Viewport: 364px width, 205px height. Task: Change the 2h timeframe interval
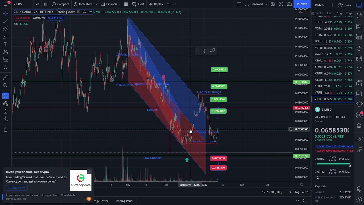coord(37,4)
